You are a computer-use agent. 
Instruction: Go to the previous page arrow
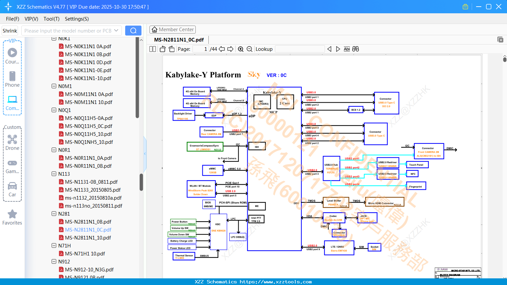(222, 49)
